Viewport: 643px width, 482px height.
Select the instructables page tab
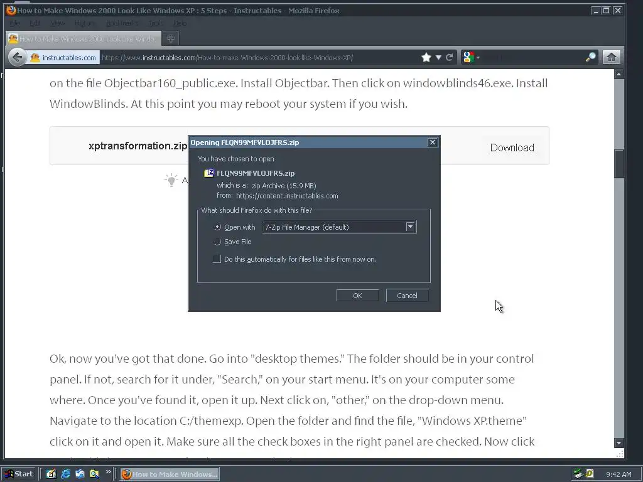(x=84, y=38)
